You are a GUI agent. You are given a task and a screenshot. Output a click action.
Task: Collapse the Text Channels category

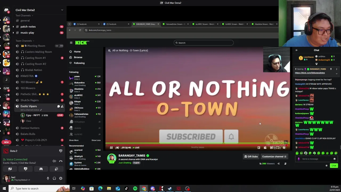tap(24, 15)
